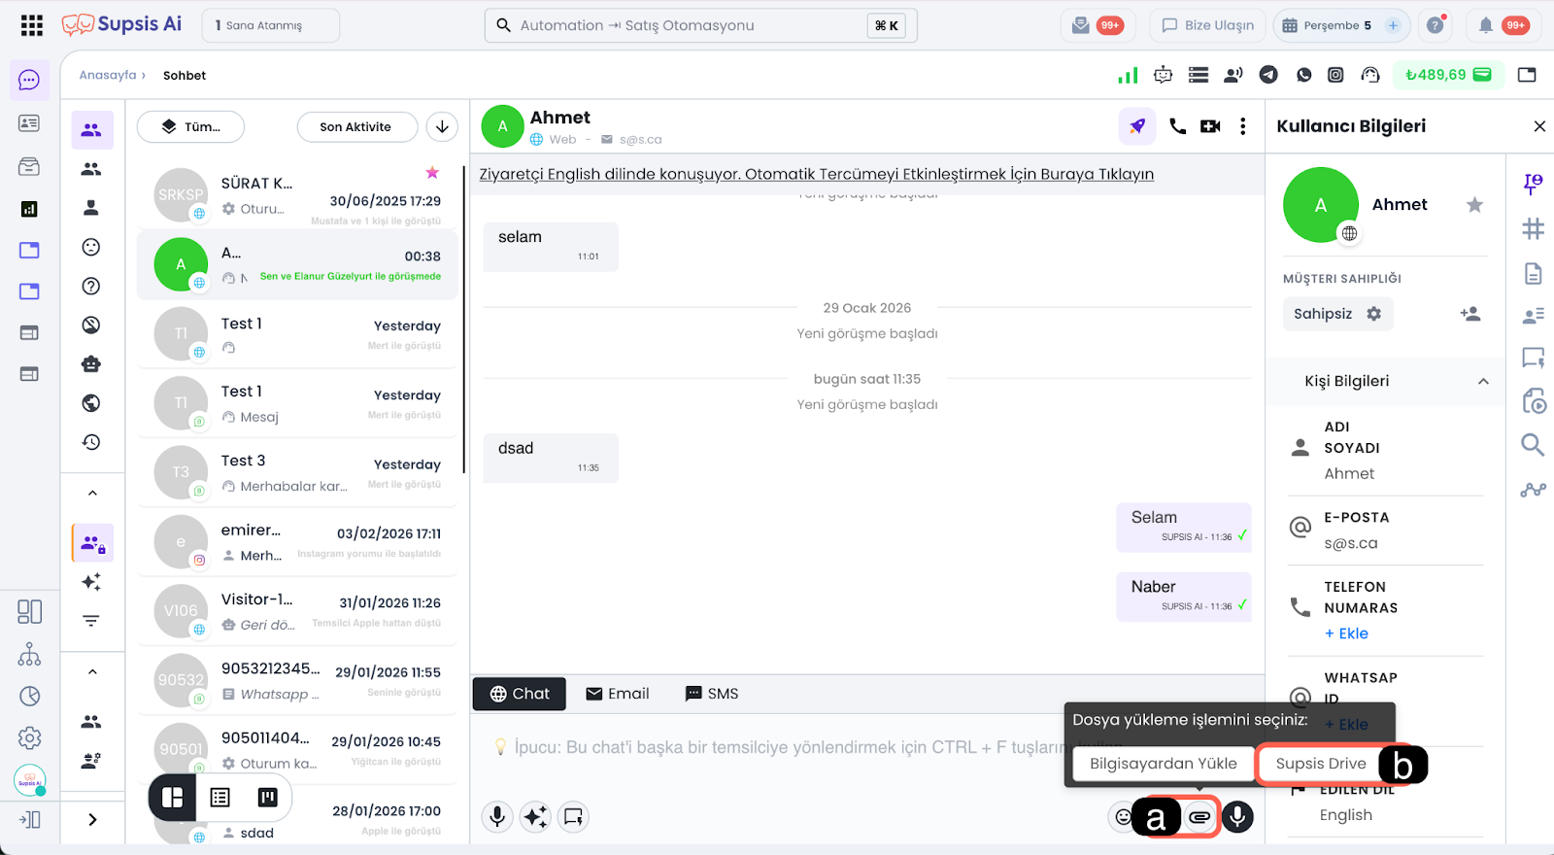Toggle favorite star next to Ahmet
The image size is (1554, 855).
point(1474,205)
